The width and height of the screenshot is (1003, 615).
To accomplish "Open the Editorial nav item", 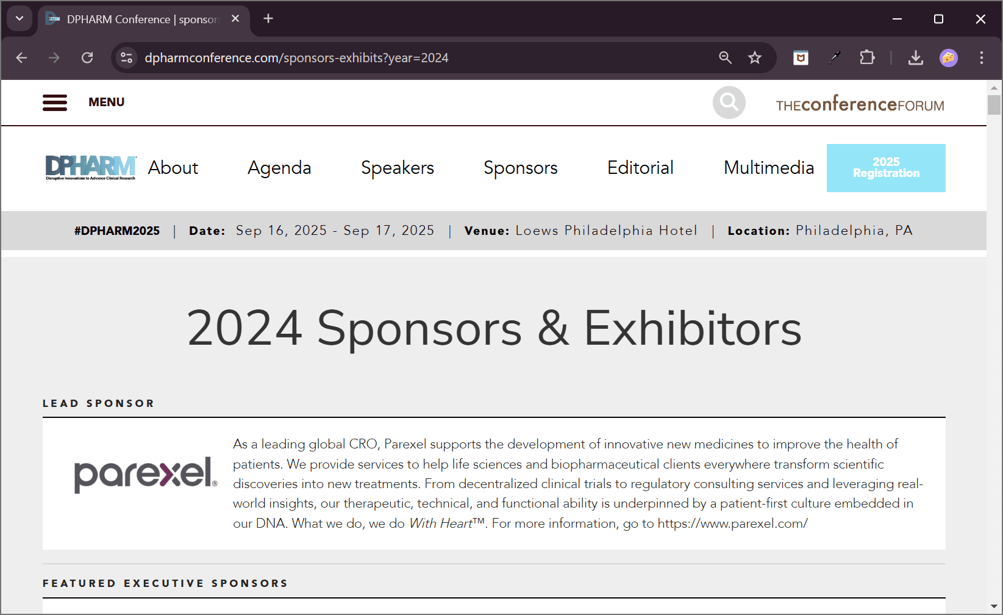I will tap(640, 168).
